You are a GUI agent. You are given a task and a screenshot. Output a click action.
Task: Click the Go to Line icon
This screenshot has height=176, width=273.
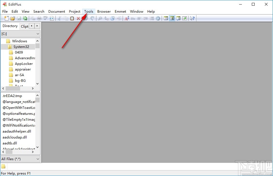[119, 18]
